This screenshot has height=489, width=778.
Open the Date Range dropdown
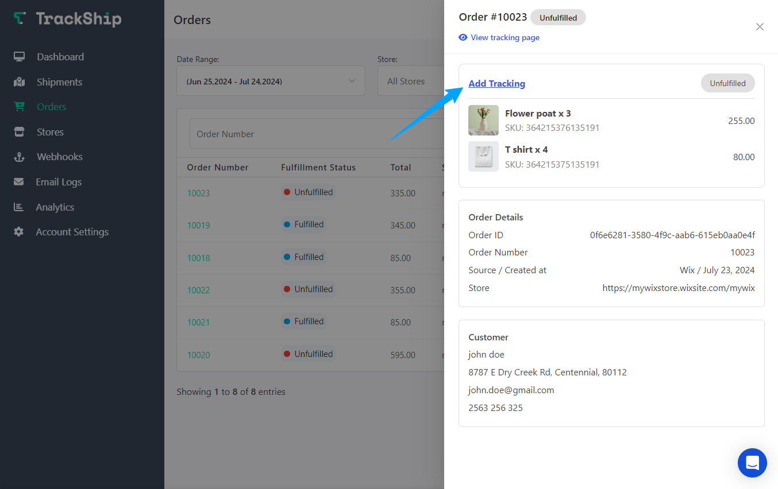coord(270,80)
